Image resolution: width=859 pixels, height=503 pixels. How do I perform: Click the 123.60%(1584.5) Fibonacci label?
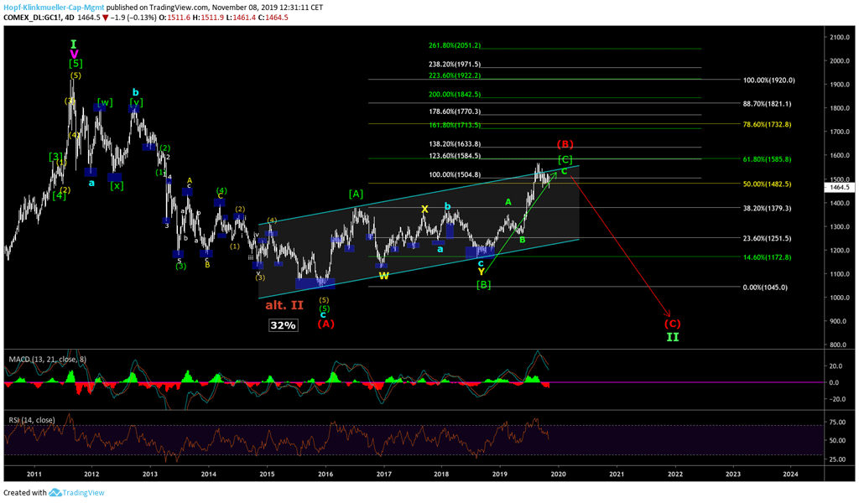click(455, 156)
